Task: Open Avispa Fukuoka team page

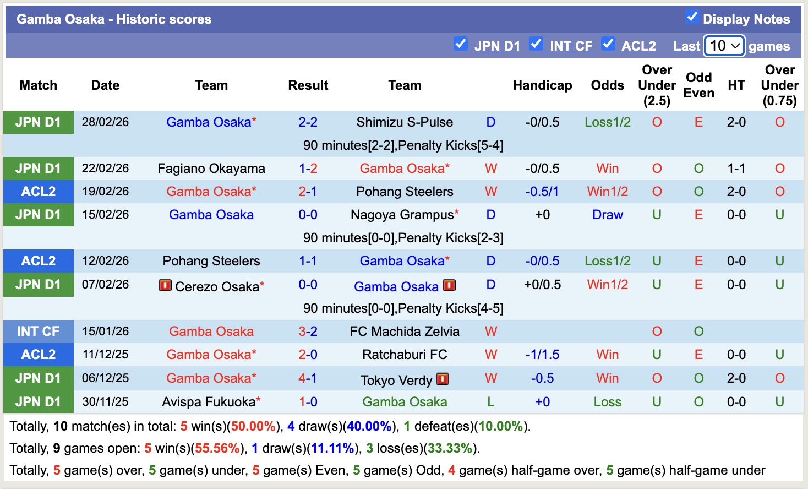Action: (209, 402)
